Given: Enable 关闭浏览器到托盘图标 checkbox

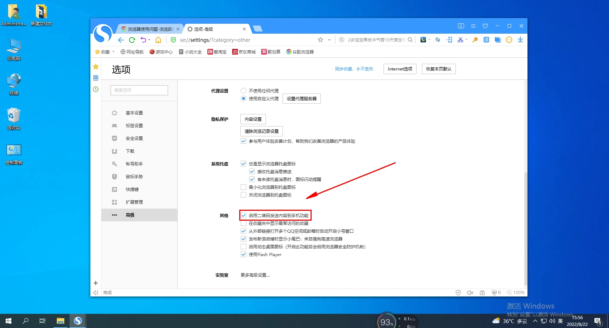Looking at the screenshot, I should 244,195.
